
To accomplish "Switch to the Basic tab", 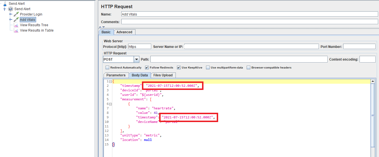I will click(x=106, y=32).
